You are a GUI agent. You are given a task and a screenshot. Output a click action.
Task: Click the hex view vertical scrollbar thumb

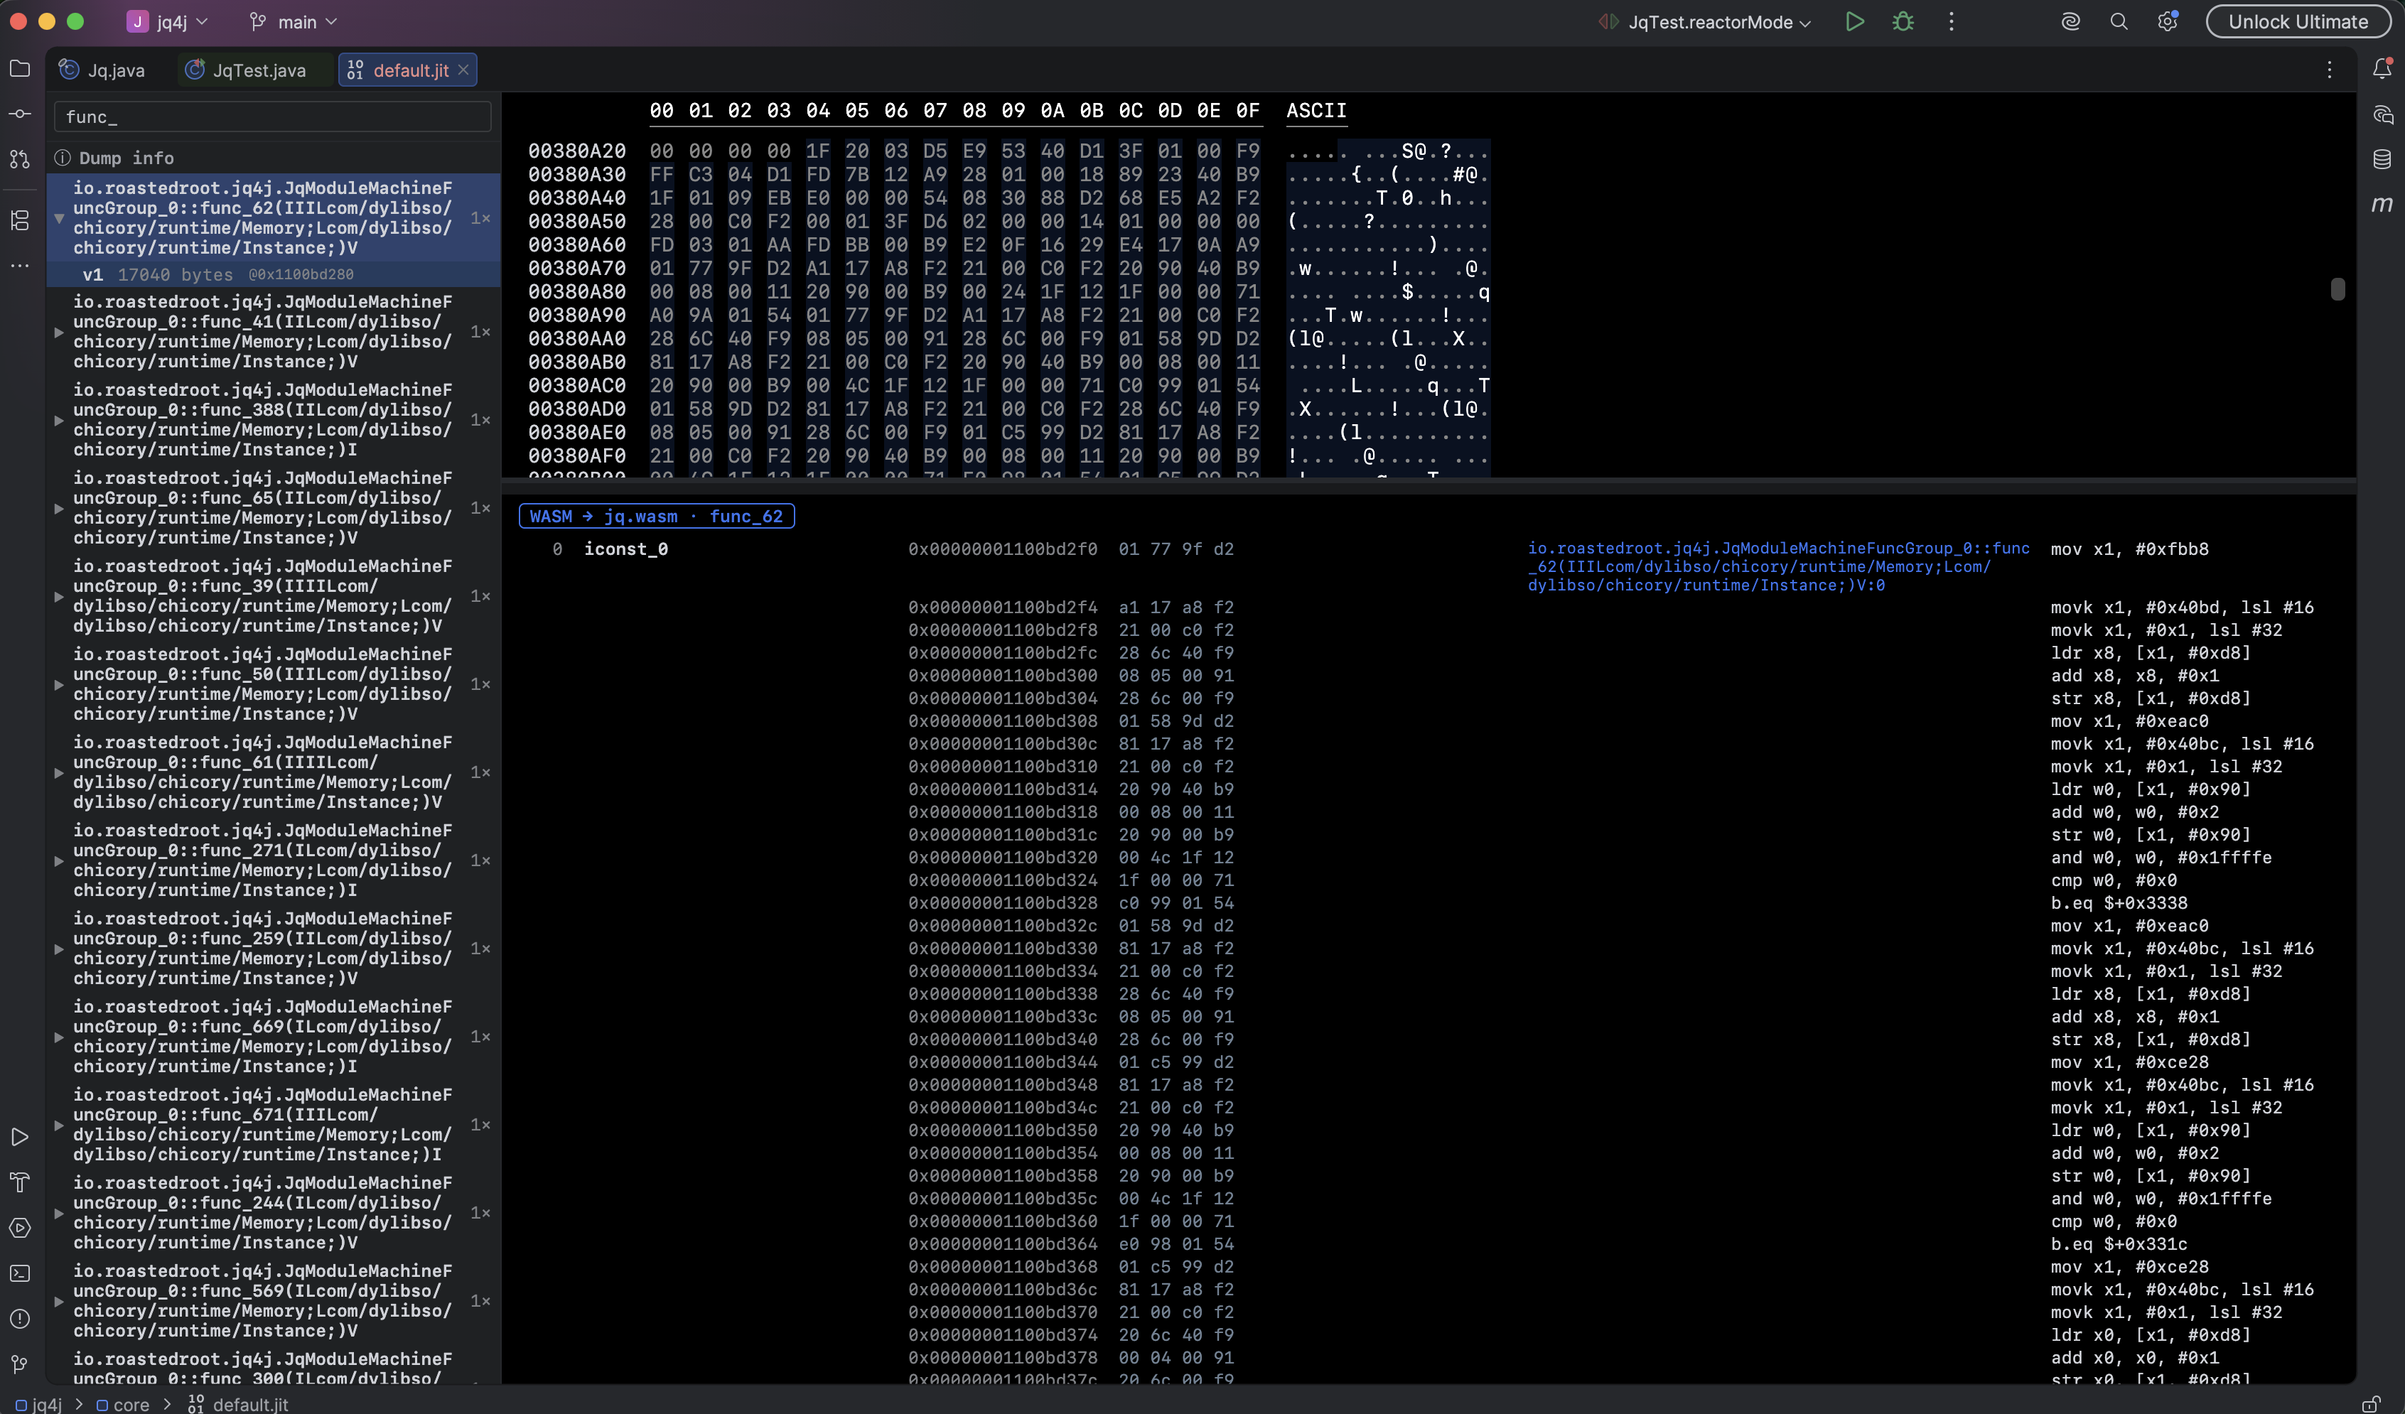click(x=2337, y=289)
